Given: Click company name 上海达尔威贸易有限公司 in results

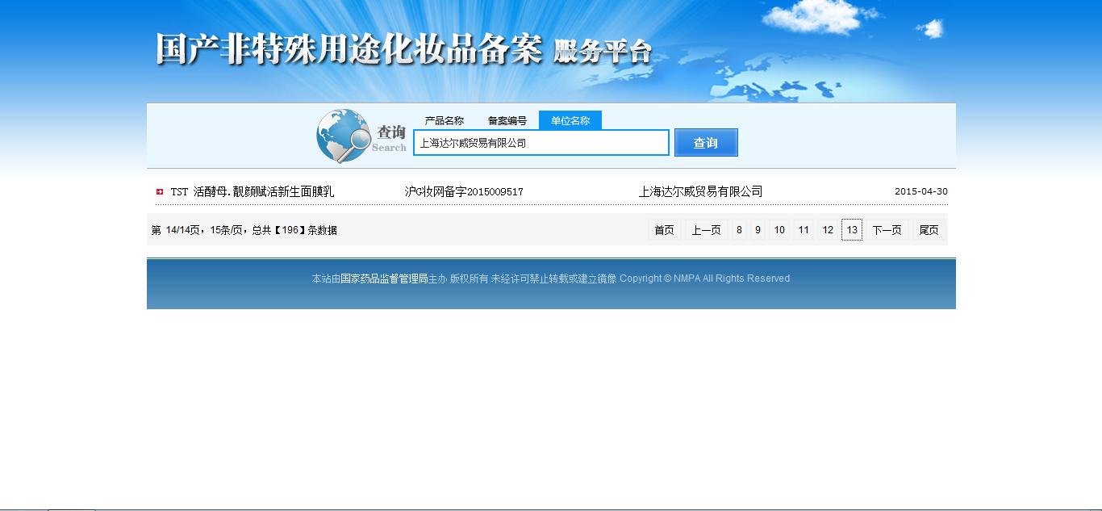Looking at the screenshot, I should (701, 191).
